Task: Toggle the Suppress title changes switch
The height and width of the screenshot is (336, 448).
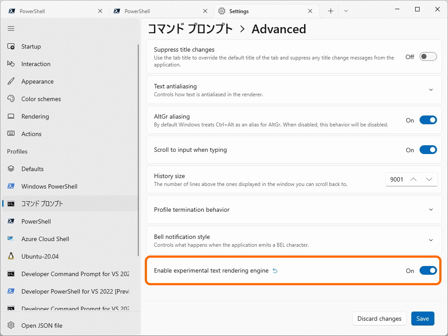Action: click(428, 56)
